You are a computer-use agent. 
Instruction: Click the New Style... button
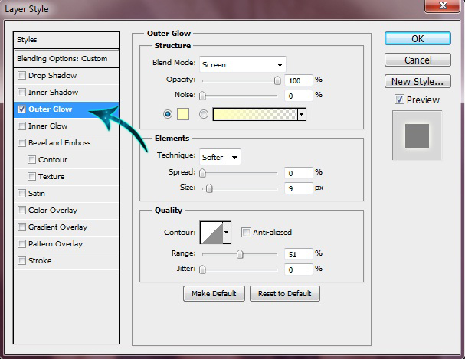click(418, 81)
